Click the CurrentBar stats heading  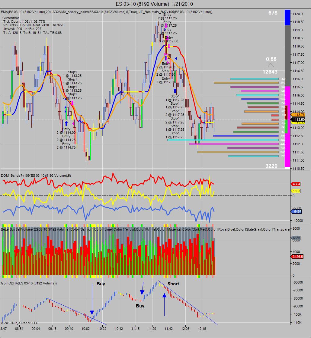point(11,18)
